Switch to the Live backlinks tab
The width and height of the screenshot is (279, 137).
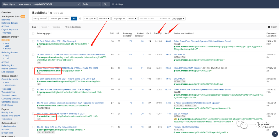(x=34, y=27)
